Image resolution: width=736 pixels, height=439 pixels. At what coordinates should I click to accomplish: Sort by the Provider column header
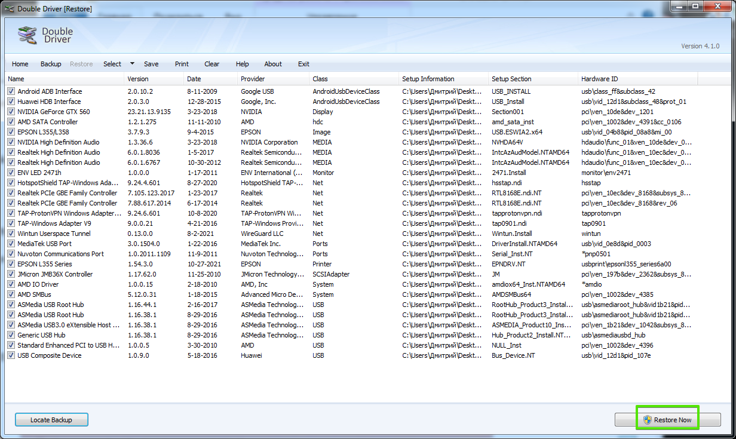click(x=274, y=79)
